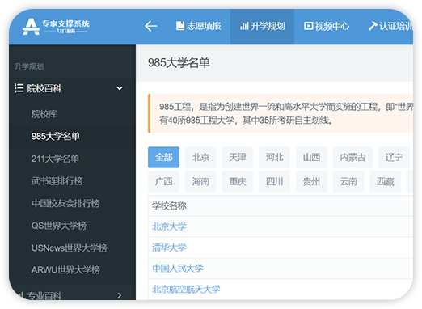The image size is (422, 309).
Task: Filter by 贵州 region
Action: click(311, 181)
